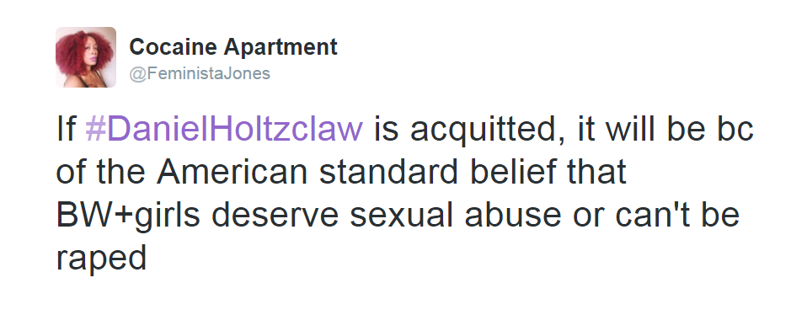Image resolution: width=807 pixels, height=331 pixels.
Task: Click the hash symbol of the hashtag
Action: pos(95,128)
